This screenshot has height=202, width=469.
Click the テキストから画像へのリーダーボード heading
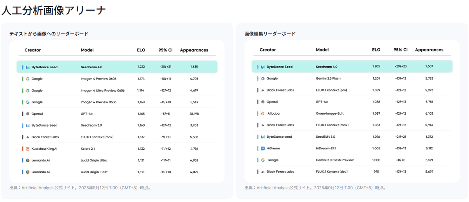(x=49, y=34)
